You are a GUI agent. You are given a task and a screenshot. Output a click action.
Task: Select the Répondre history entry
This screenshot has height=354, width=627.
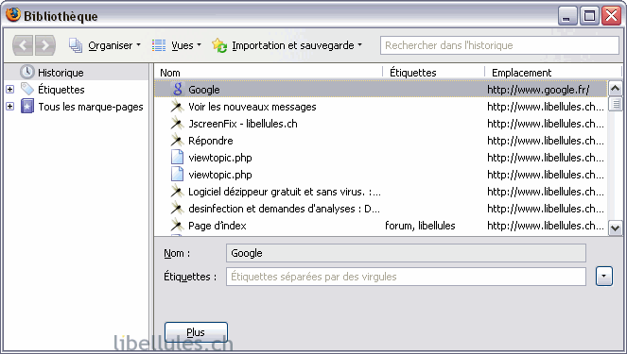[x=381, y=140]
